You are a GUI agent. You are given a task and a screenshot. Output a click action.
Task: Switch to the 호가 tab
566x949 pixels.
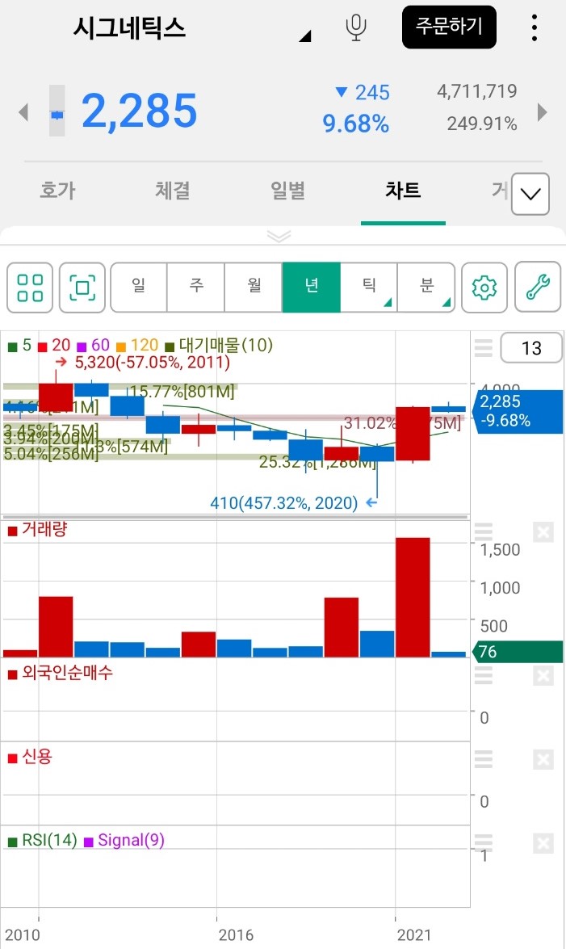[57, 191]
